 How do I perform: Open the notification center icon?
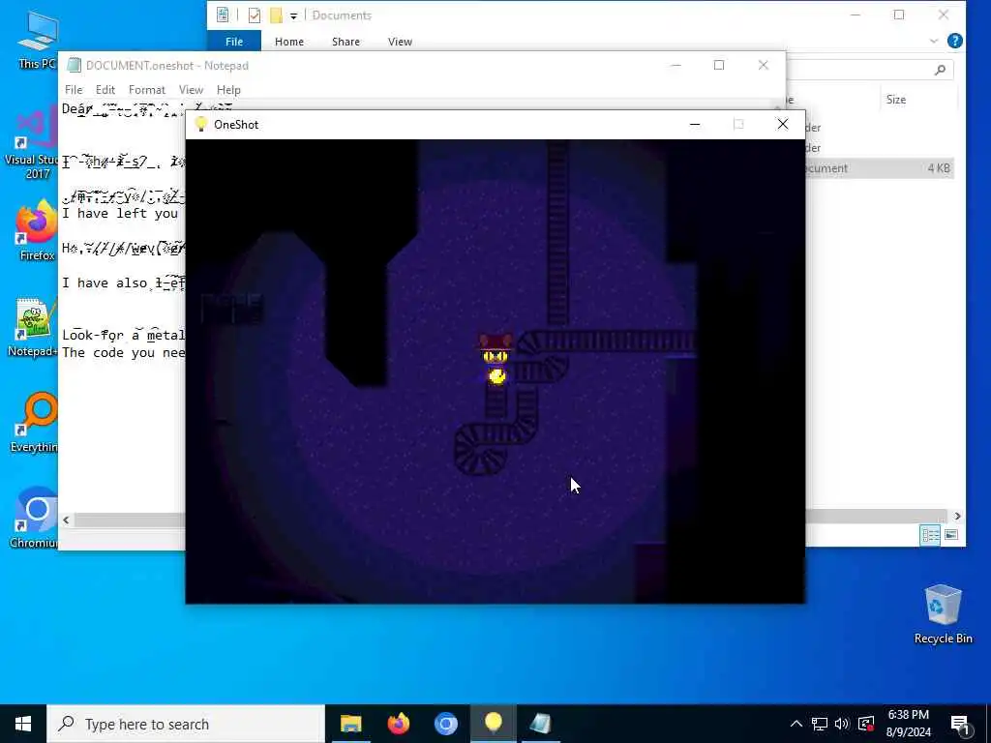pyautogui.click(x=960, y=724)
